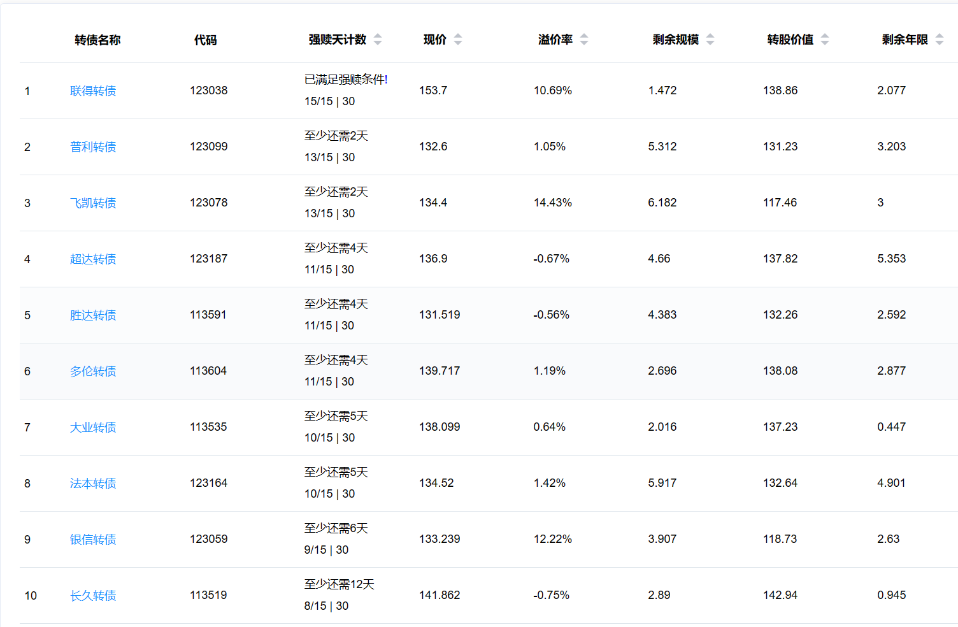Open the 普利转债 link
The width and height of the screenshot is (958, 627).
click(93, 147)
